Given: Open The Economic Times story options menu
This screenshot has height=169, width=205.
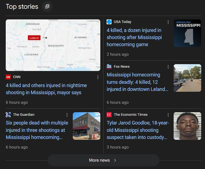Looking at the screenshot, I should point(168,115).
